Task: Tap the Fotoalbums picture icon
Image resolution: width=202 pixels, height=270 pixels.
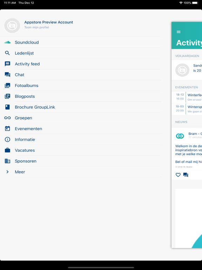Action: tap(7, 85)
